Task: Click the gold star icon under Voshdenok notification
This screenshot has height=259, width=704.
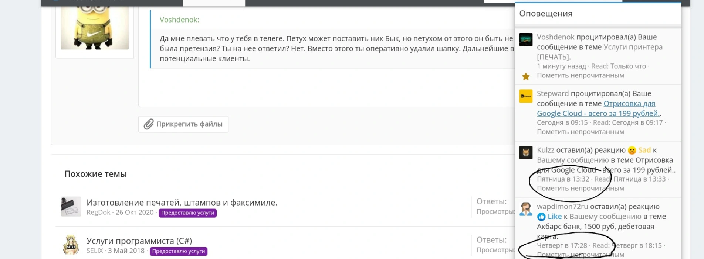Action: [x=526, y=76]
